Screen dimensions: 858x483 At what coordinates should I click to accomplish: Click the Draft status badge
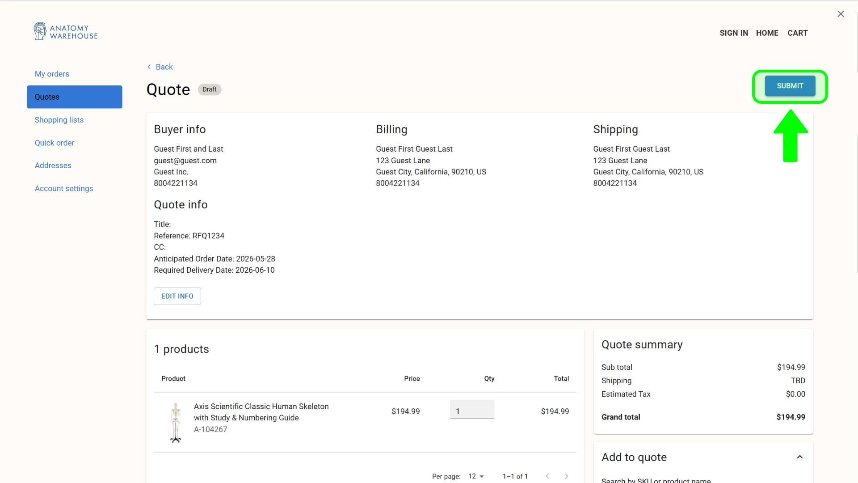[x=209, y=89]
